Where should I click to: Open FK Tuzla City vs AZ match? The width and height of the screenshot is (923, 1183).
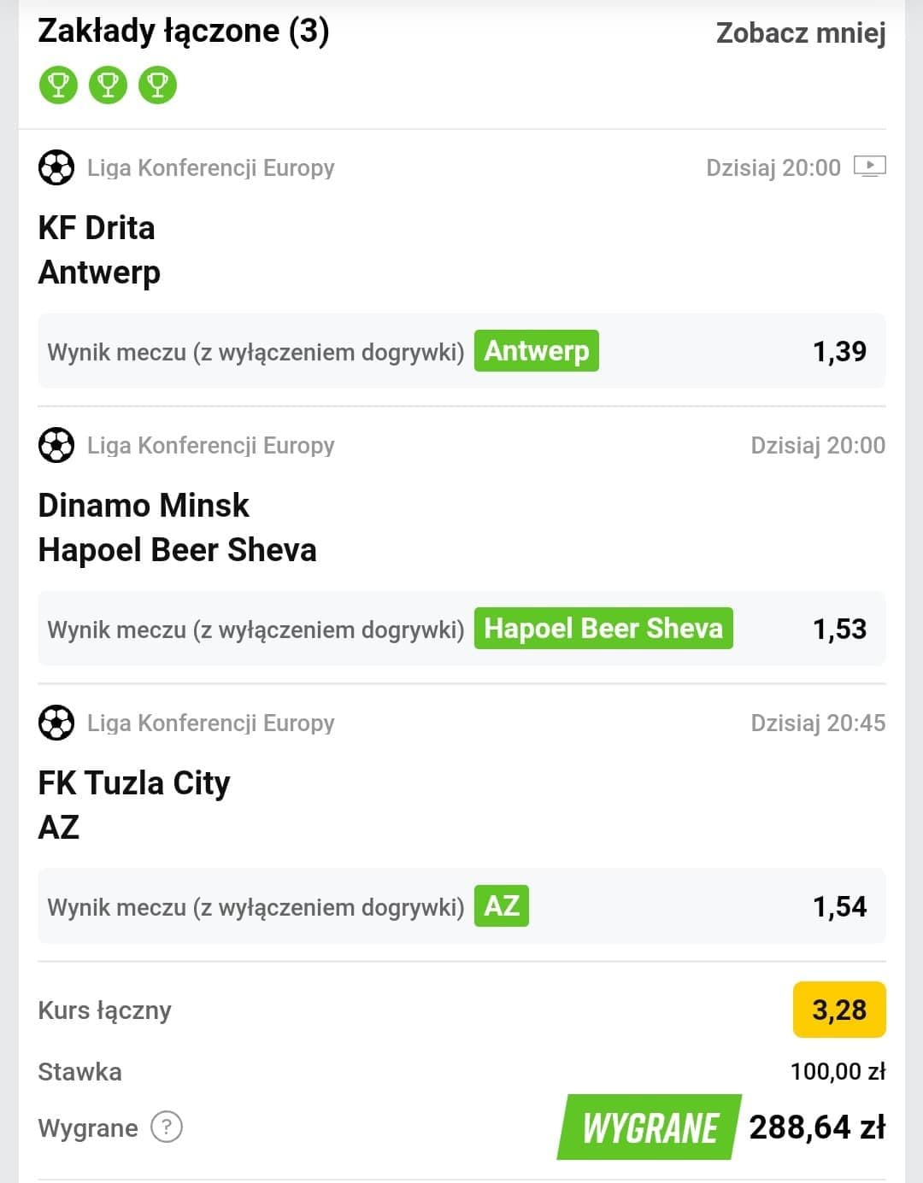click(134, 805)
